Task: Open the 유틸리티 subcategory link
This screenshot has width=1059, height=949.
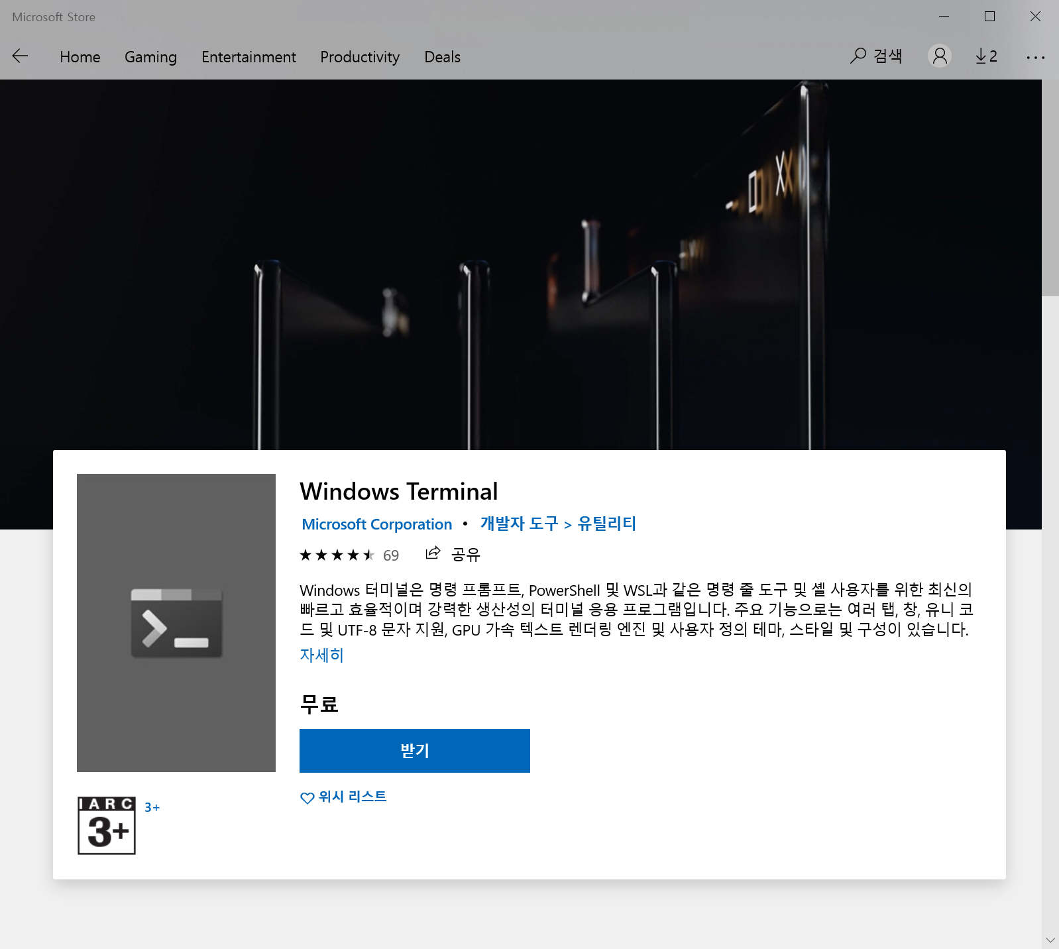Action: point(606,524)
